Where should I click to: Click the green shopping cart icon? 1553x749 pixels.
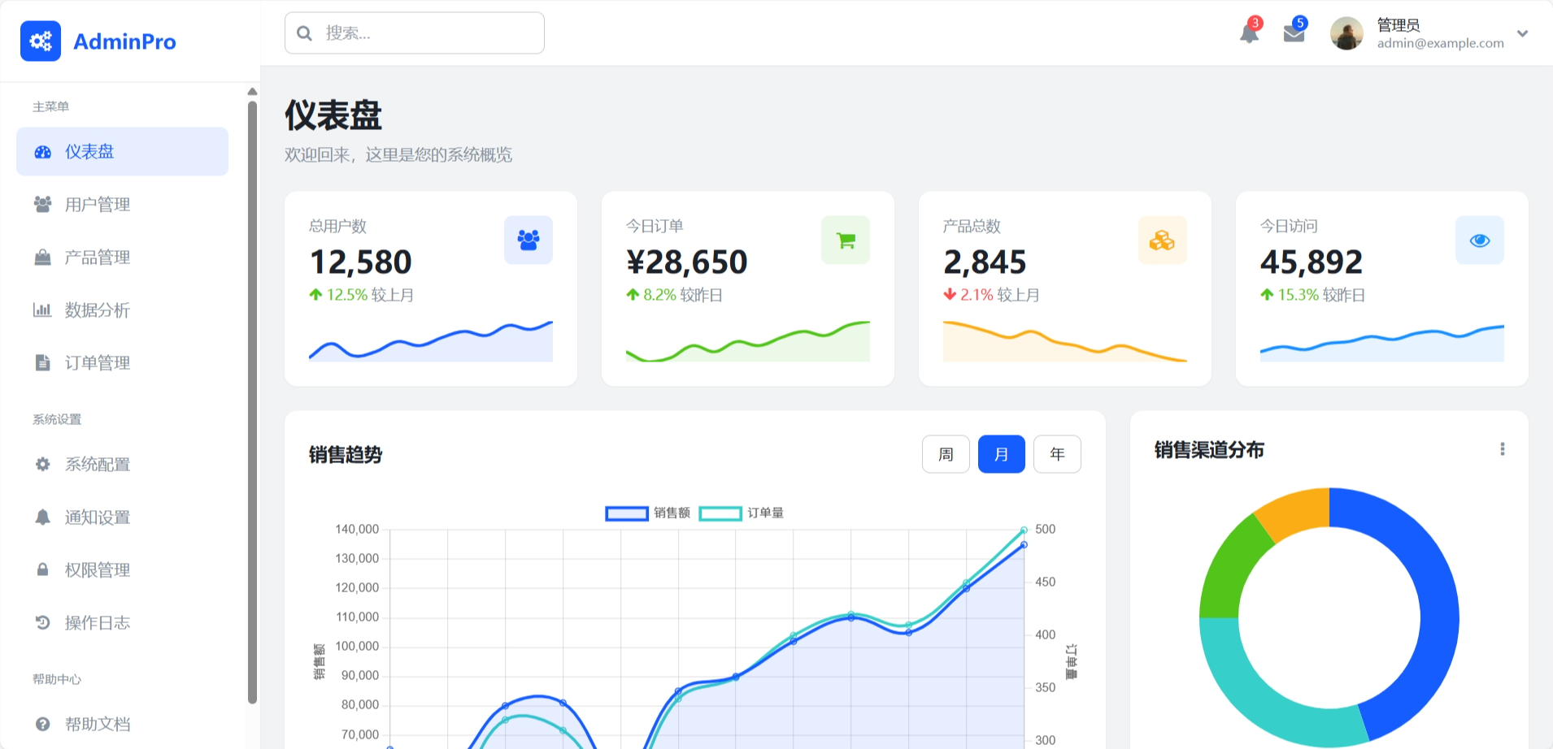845,240
